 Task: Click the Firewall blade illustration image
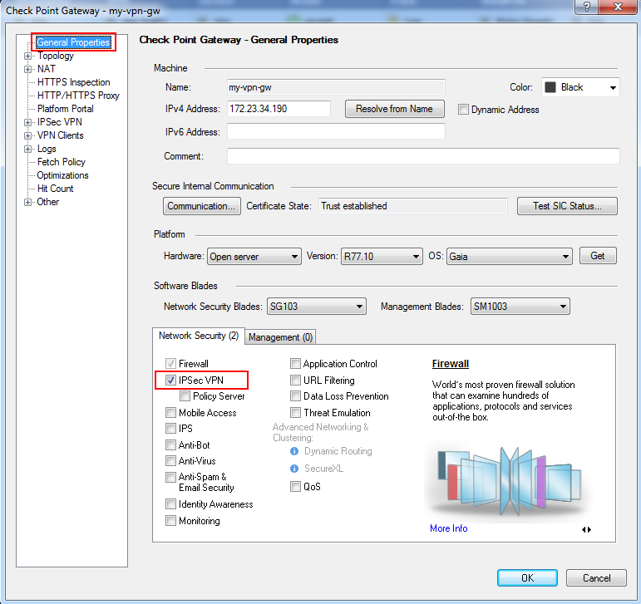(x=509, y=481)
